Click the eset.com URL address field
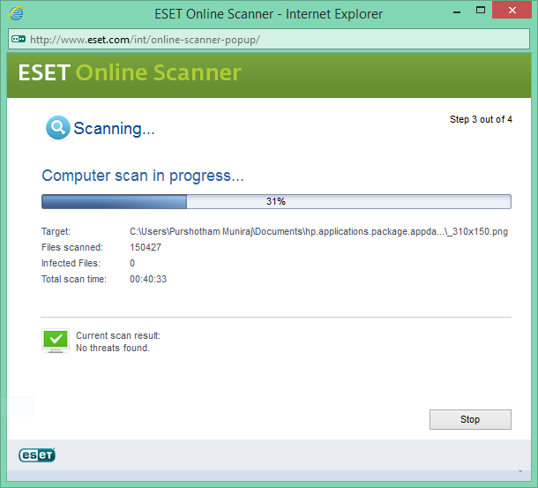 (269, 39)
